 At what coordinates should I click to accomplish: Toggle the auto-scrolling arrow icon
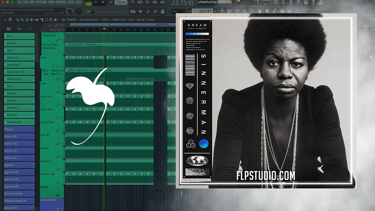click(x=140, y=11)
